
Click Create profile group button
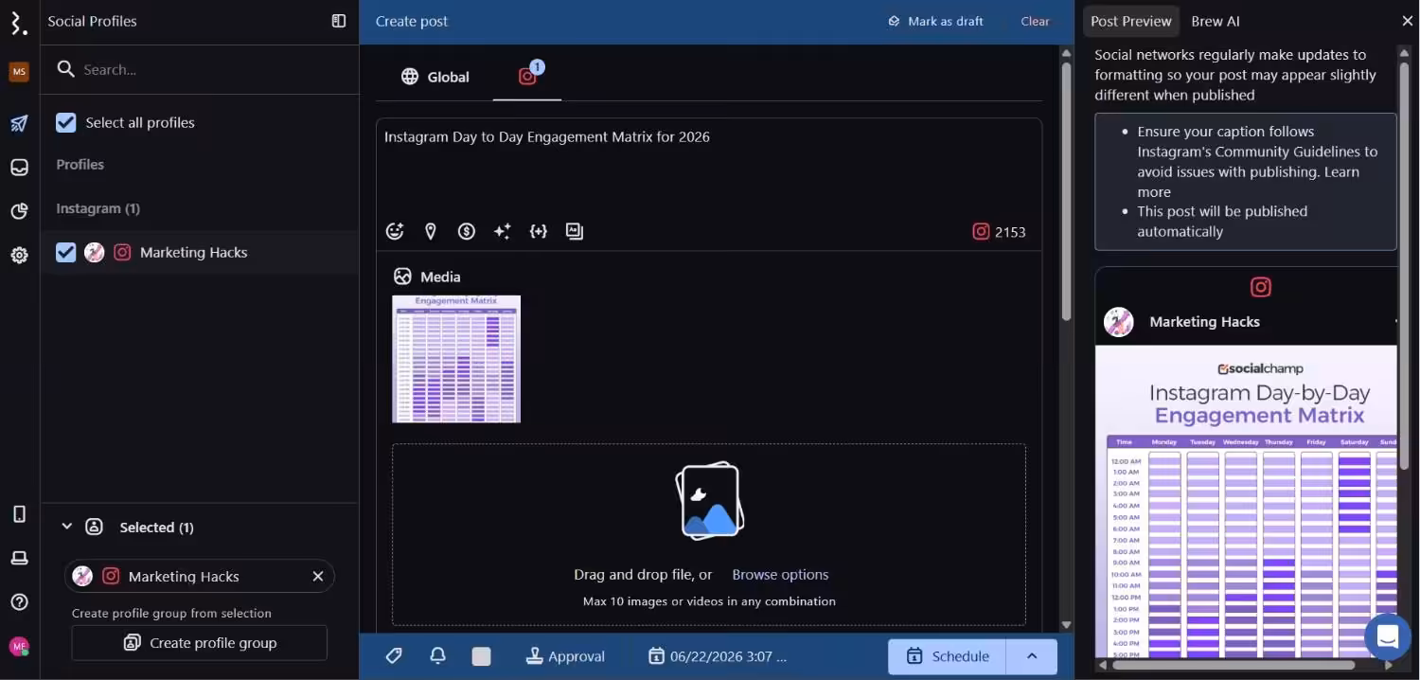point(200,642)
